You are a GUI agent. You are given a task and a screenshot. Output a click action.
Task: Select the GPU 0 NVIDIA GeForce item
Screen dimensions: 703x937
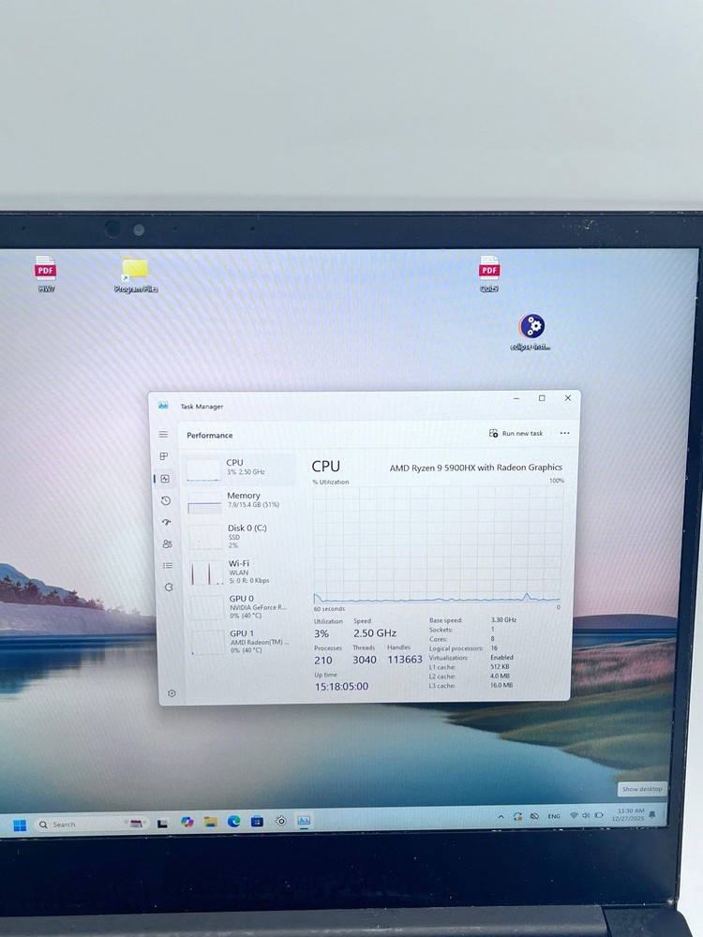[x=242, y=606]
